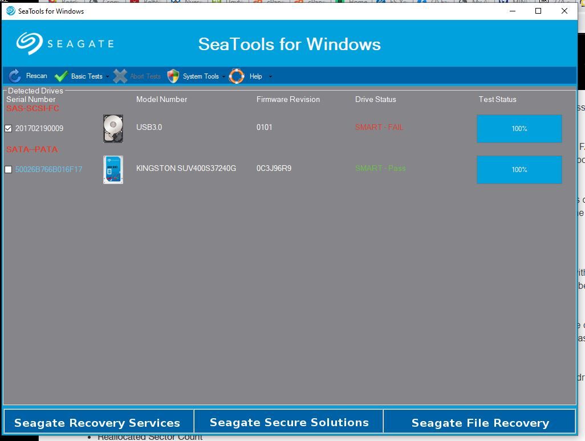
Task: Expand the System Tools dropdown arrow
Action: click(224, 76)
